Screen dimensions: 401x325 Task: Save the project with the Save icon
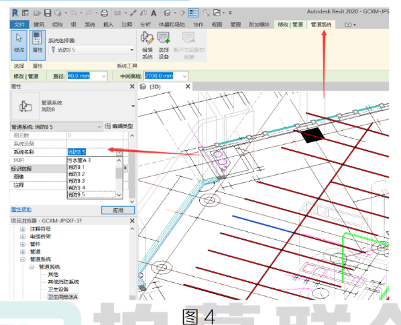[x=48, y=13]
